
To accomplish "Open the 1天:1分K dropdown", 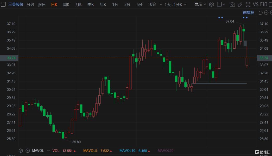I will point(175,4).
